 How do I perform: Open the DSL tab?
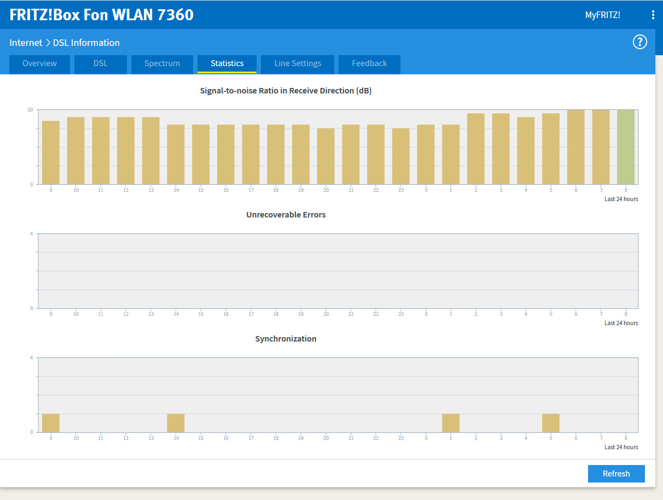[x=101, y=63]
